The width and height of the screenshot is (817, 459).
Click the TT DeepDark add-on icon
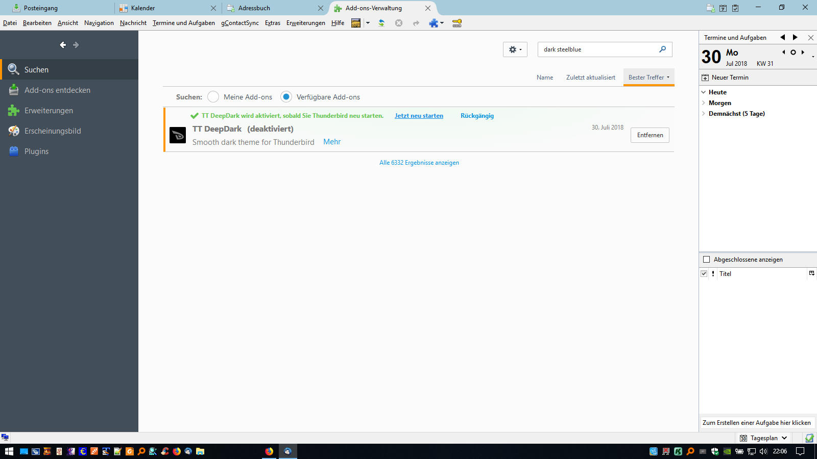178,135
